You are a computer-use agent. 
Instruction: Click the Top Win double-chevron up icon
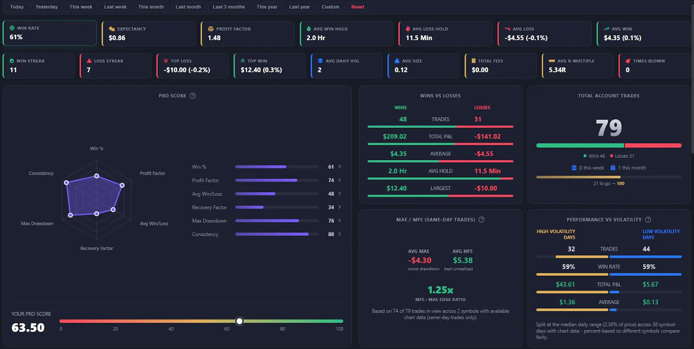[x=243, y=61]
